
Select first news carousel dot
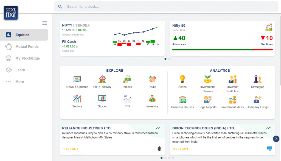[x=161, y=158]
